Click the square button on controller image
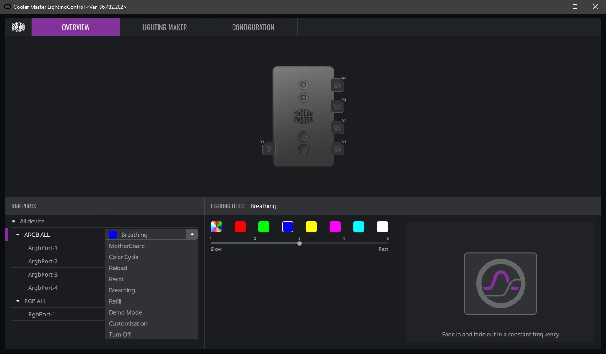Screen dimensions: 606x354 pyautogui.click(x=303, y=97)
